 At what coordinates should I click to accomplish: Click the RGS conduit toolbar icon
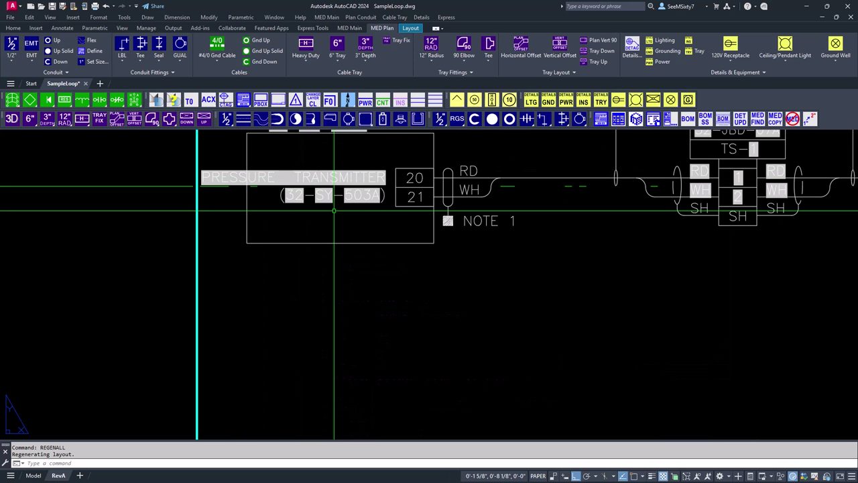pyautogui.click(x=457, y=119)
